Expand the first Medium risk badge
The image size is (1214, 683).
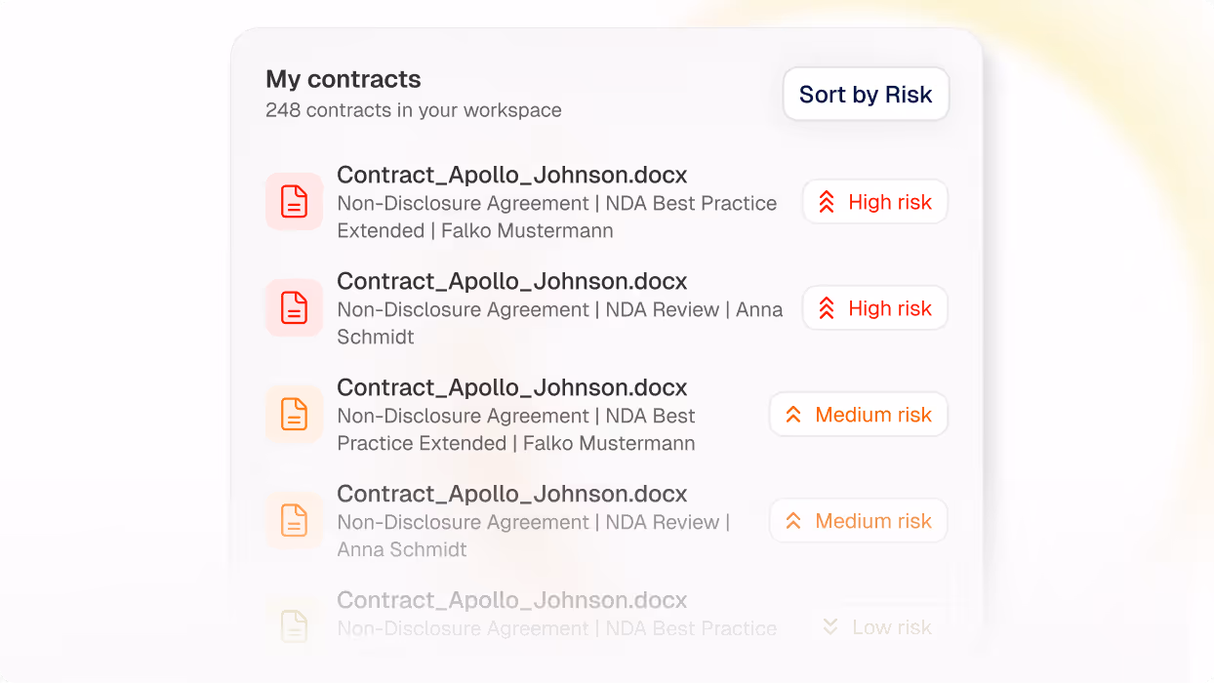point(858,414)
